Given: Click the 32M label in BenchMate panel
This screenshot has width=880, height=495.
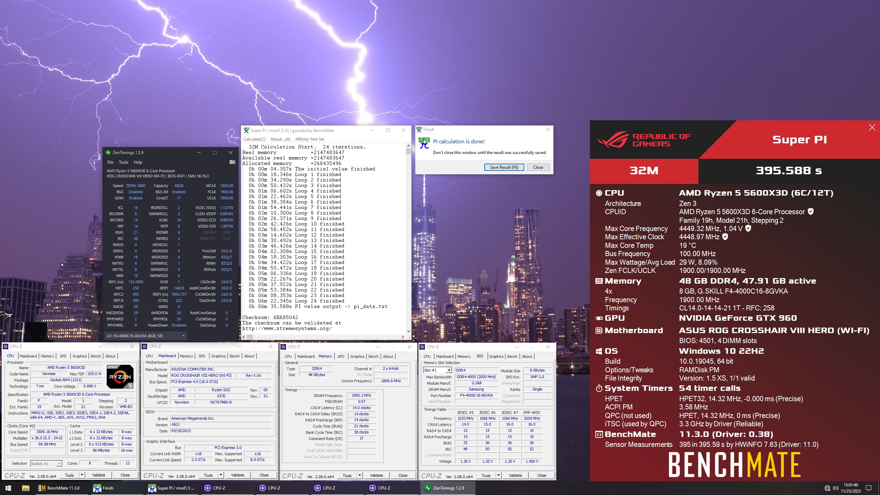Looking at the screenshot, I should point(644,170).
